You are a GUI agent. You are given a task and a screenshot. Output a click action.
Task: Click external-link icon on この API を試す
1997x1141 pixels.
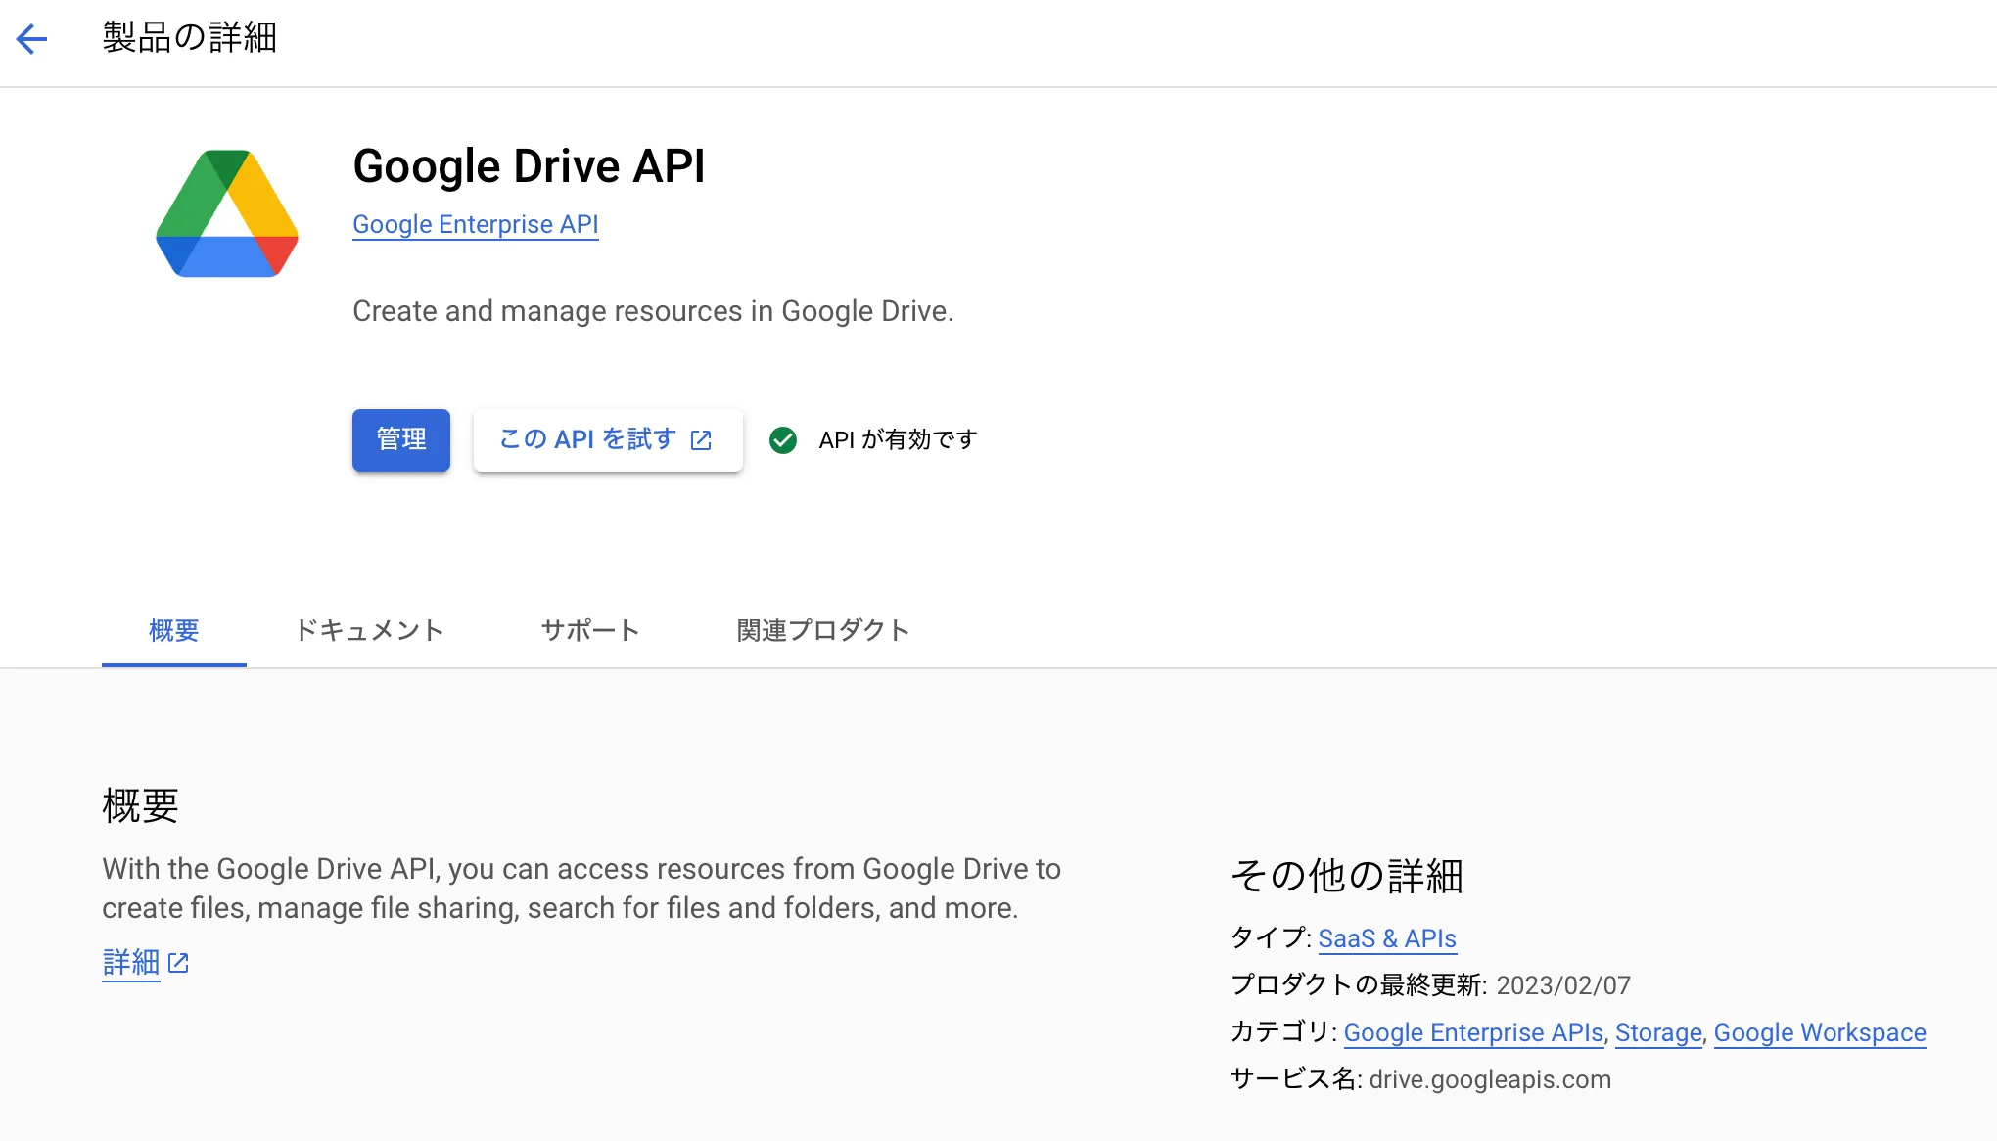[x=701, y=440]
